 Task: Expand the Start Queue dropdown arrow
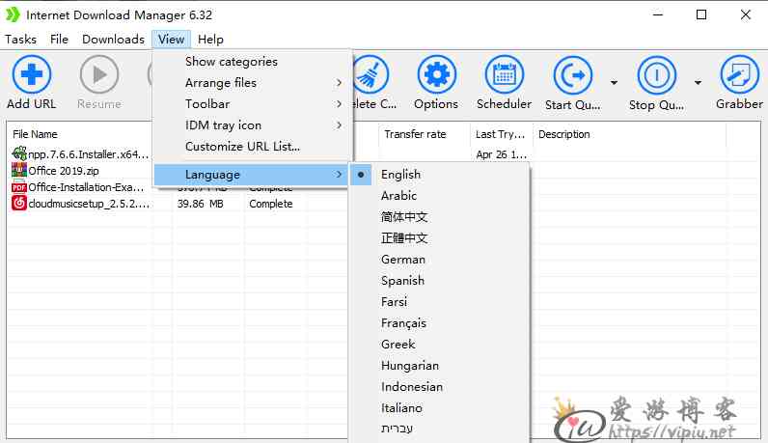click(x=614, y=82)
